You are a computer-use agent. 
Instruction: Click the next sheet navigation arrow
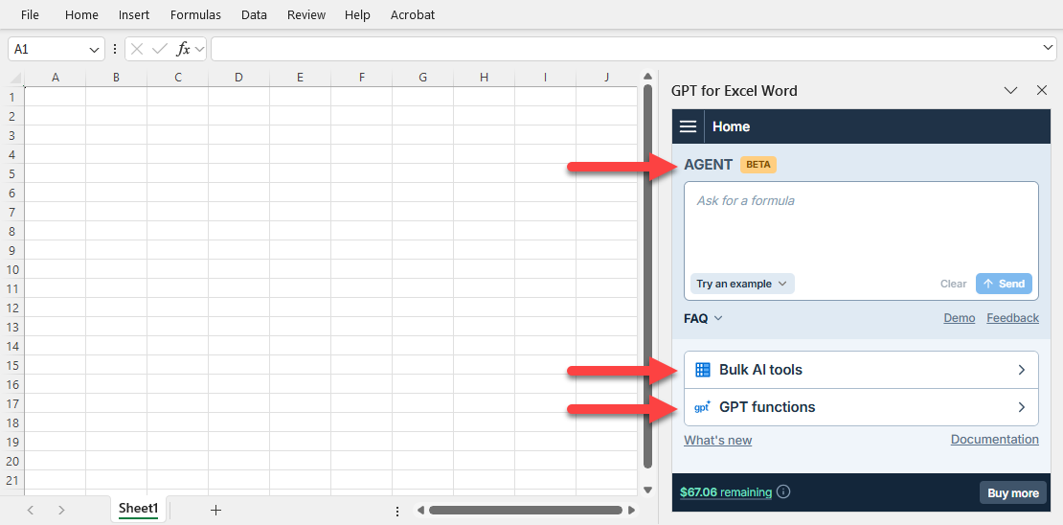(x=61, y=510)
